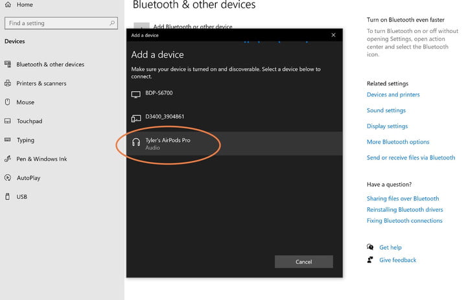Open Bluetooth & other devices section
This screenshot has height=300, width=466.
click(x=50, y=64)
